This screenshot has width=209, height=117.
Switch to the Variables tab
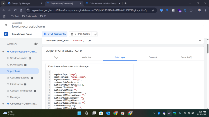pyautogui.click(x=86, y=57)
